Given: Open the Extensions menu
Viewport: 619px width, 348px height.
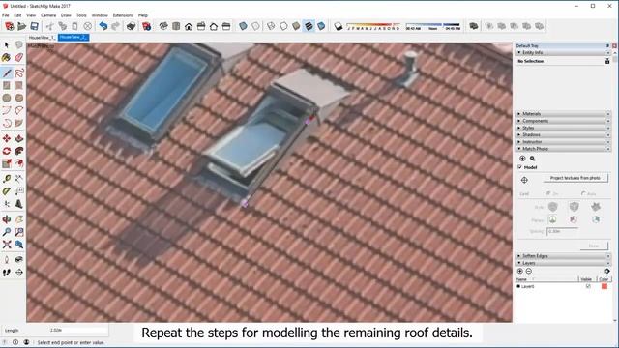Looking at the screenshot, I should click(x=123, y=15).
